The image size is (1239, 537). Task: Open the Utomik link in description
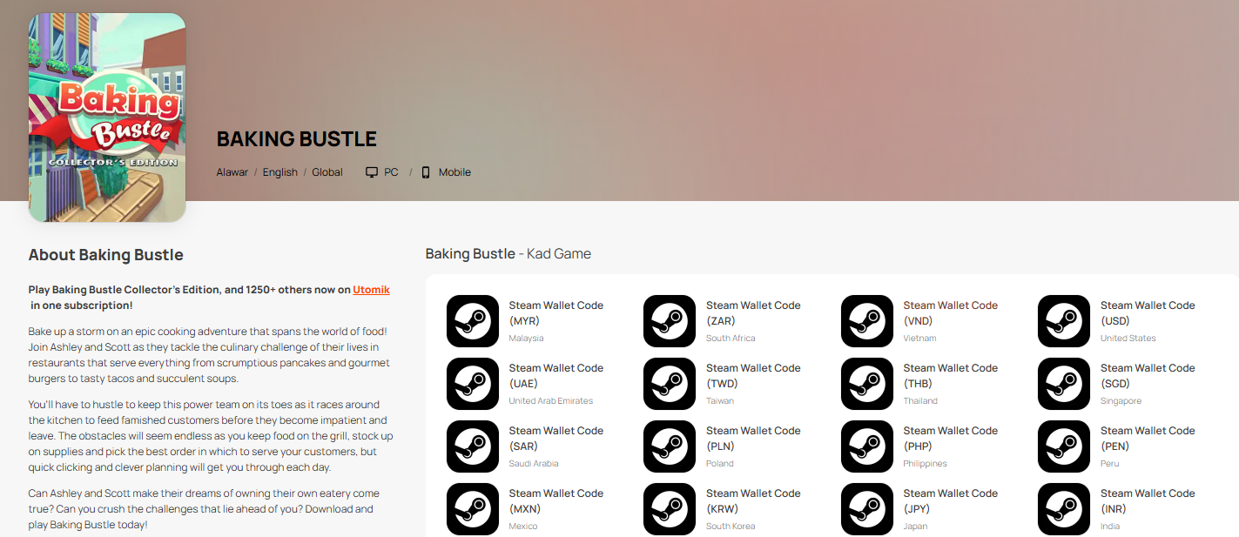(371, 290)
